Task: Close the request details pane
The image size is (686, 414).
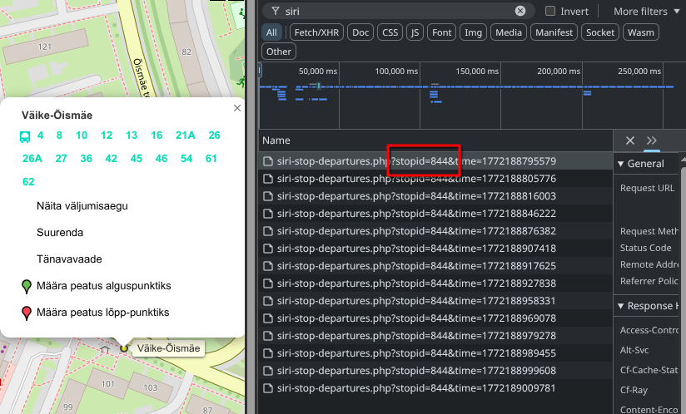Action: pos(630,140)
